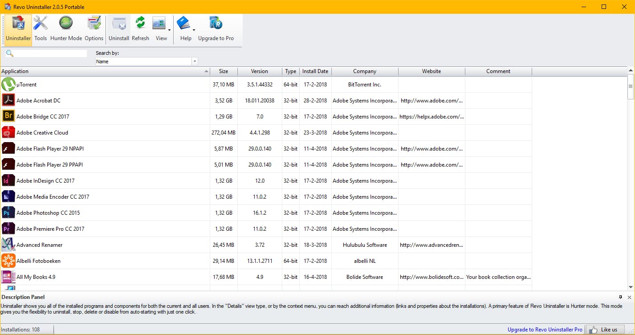Select the Adobe Acrobat DC icon

coord(8,101)
